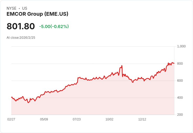Click the sharp price spike peak after 10/02
Viewport: 193px width, 133px height.
(x=122, y=66)
